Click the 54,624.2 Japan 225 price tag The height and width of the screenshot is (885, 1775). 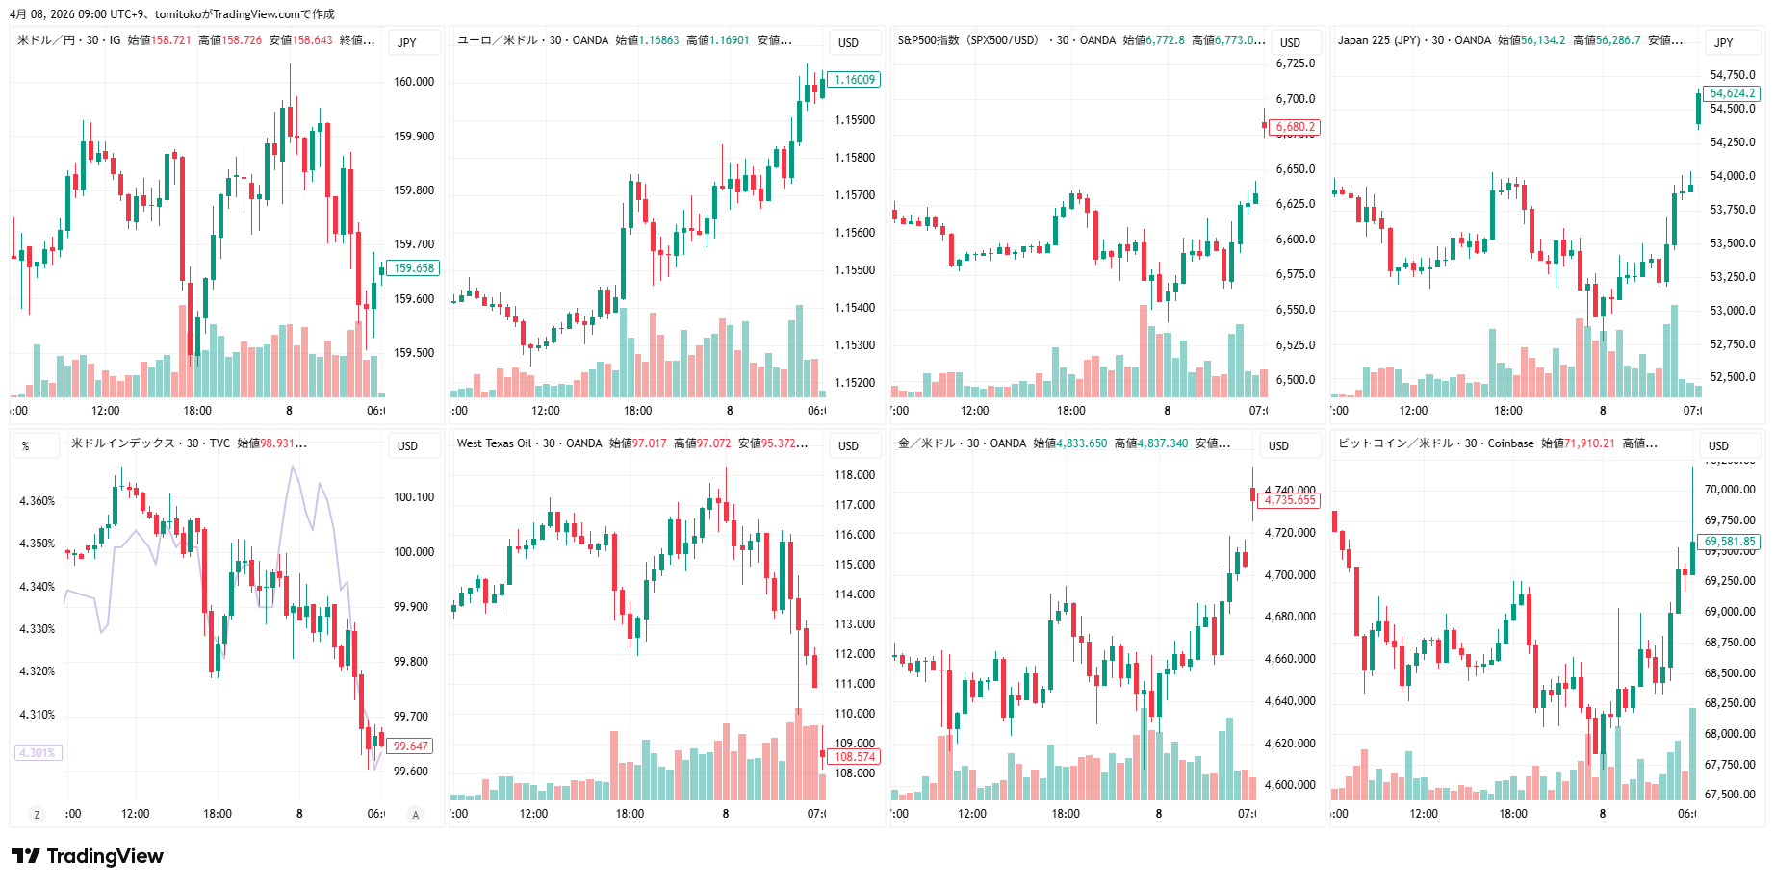point(1733,93)
